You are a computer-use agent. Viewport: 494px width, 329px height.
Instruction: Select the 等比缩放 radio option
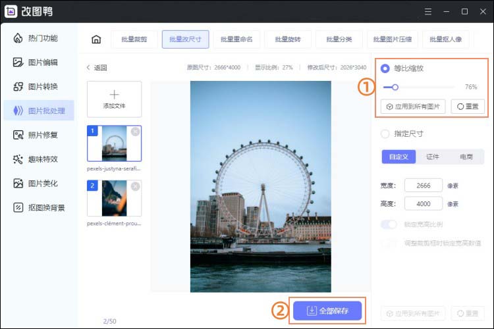tap(385, 68)
